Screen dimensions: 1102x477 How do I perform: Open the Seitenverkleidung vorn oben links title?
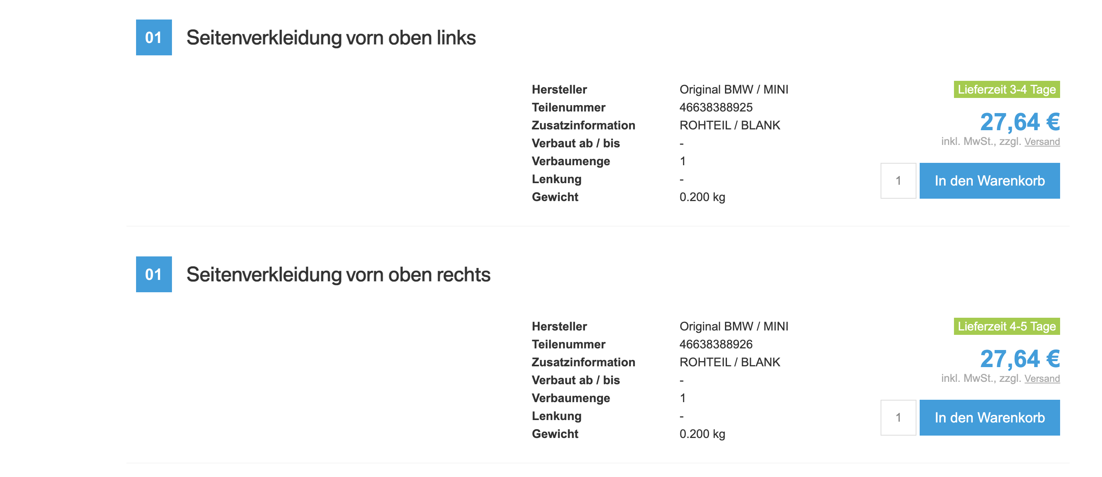[331, 37]
